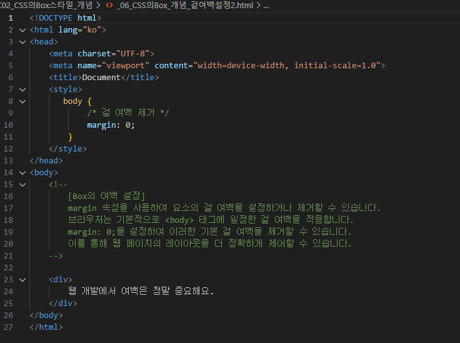This screenshot has width=460, height=343.
Task: Collapse the head section fold on line 3
Action: [x=22, y=42]
